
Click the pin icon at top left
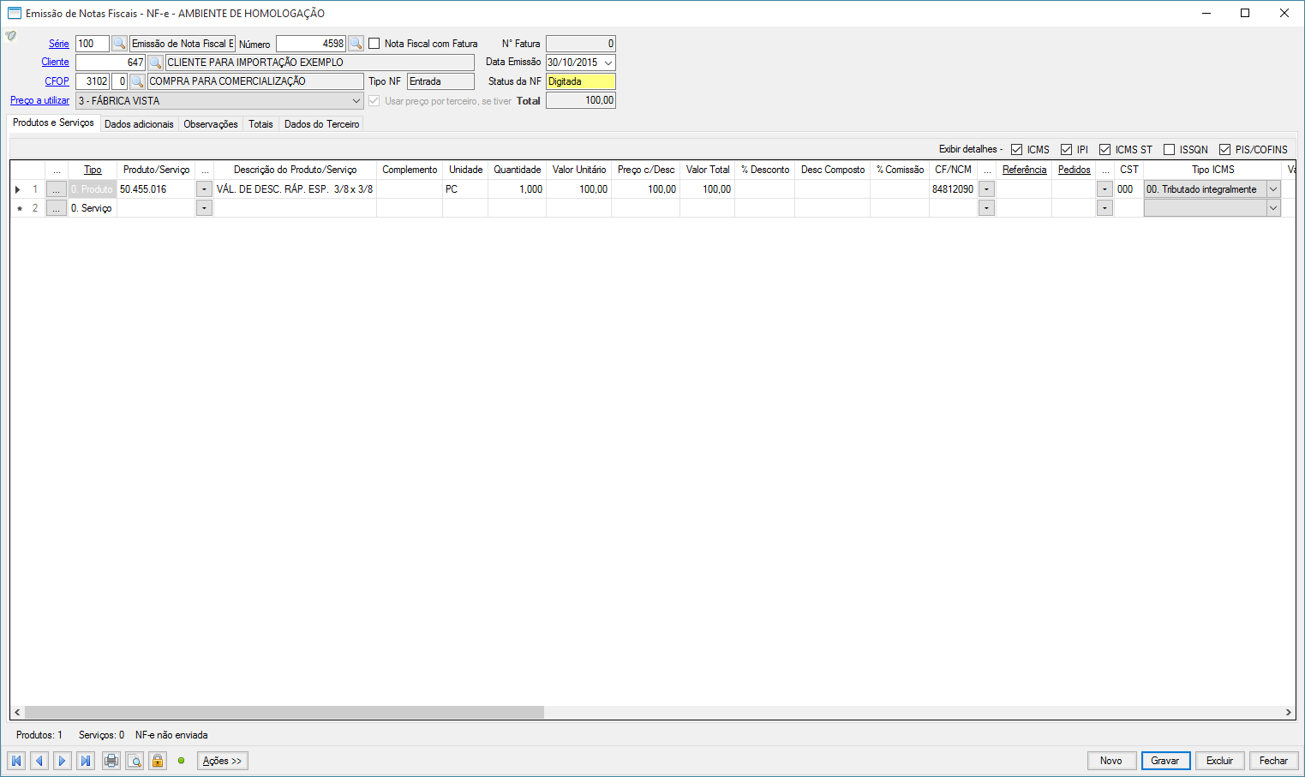10,36
